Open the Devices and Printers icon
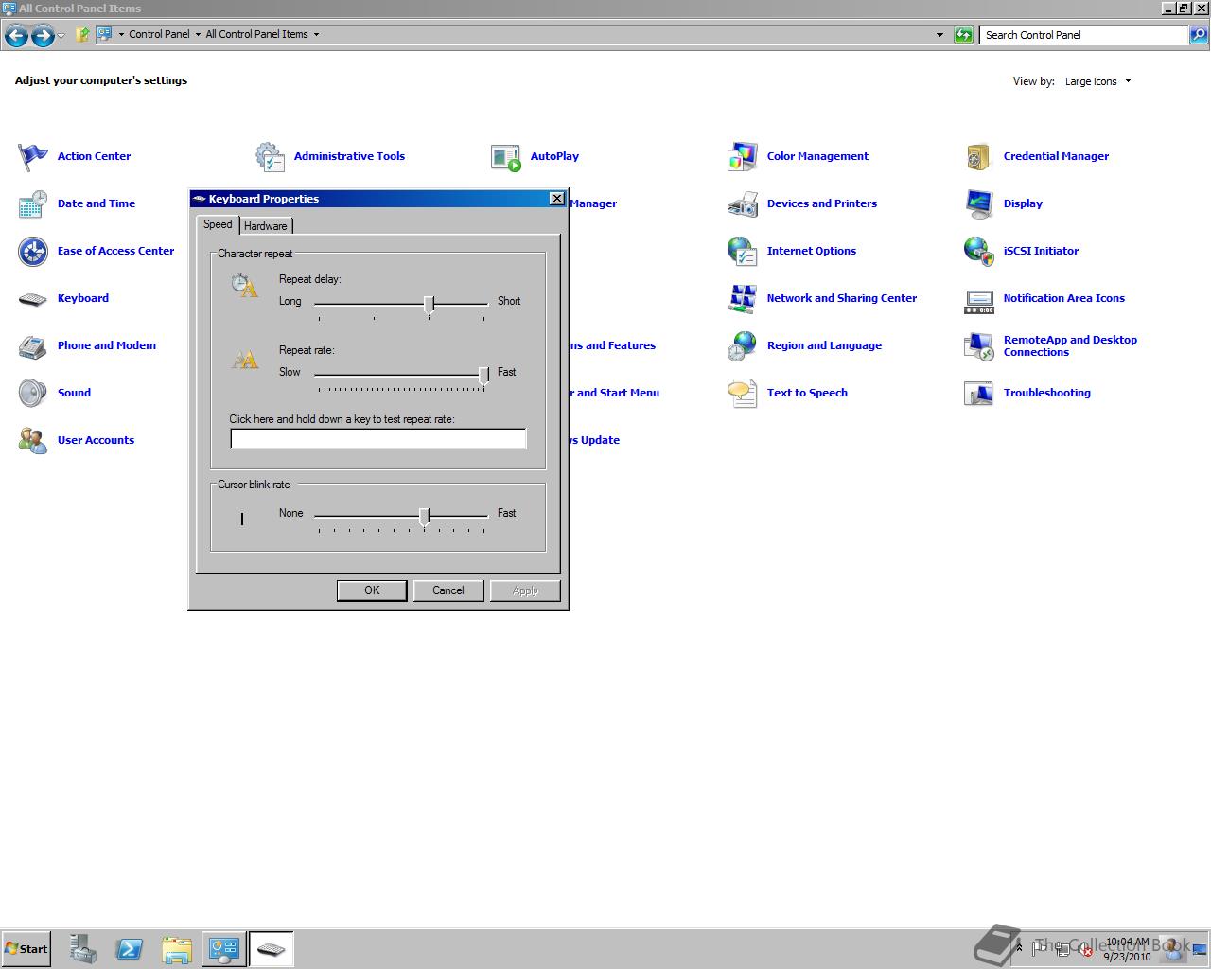This screenshot has height=969, width=1211. (x=743, y=203)
